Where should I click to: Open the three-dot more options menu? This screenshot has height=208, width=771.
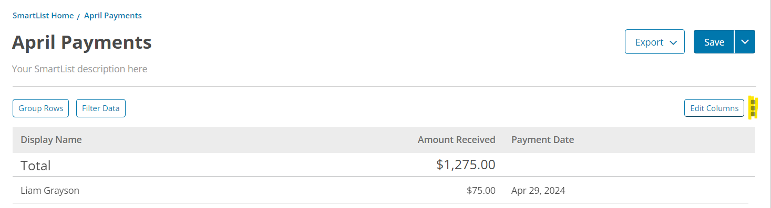pos(753,108)
